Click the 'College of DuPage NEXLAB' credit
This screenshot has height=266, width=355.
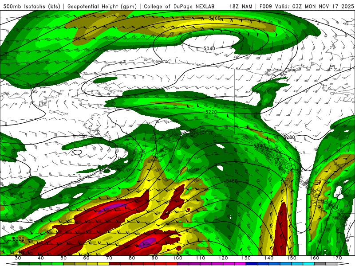tap(179, 6)
